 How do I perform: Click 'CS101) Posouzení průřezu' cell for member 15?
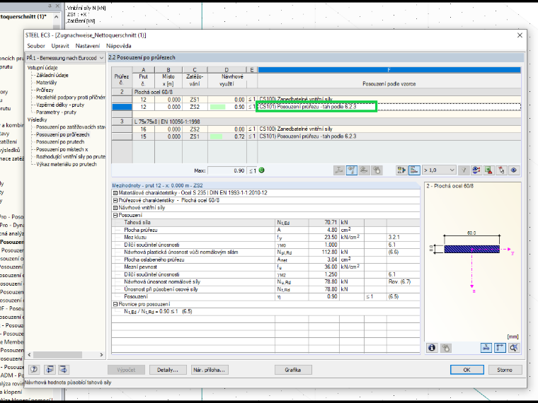389,136
